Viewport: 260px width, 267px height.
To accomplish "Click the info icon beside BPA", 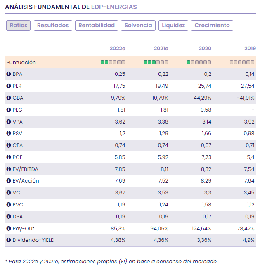I will (x=8, y=74).
